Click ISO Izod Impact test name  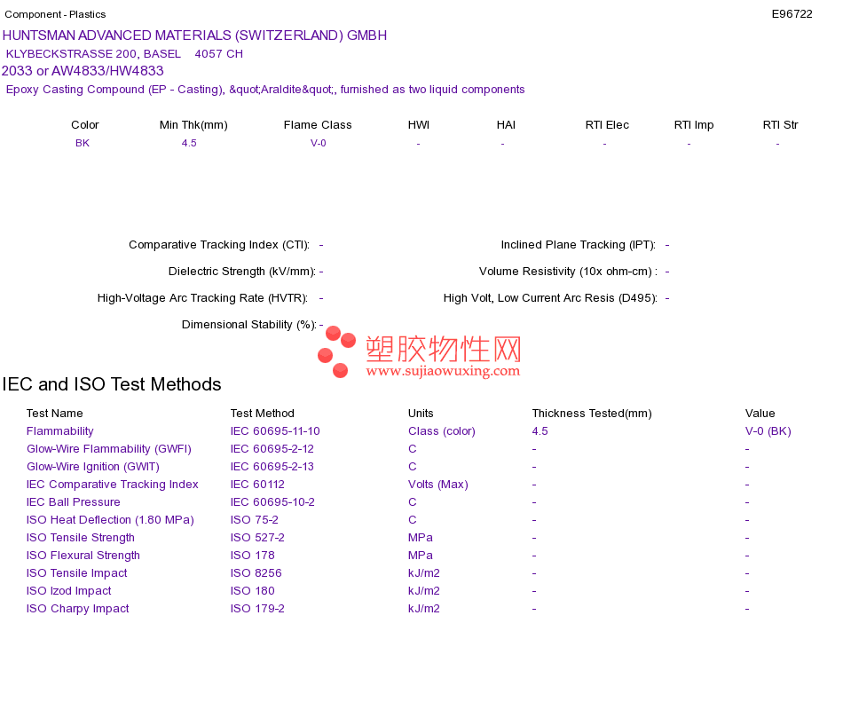(69, 591)
